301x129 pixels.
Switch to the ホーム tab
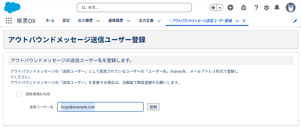[50, 21]
